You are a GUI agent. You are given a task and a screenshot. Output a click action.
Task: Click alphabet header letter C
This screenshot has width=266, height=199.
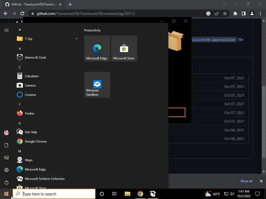(20, 67)
